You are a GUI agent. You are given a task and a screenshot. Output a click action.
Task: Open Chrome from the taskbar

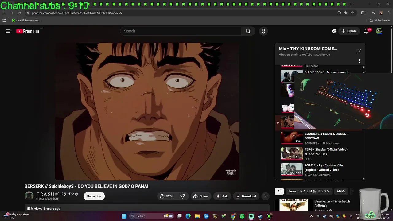click(x=233, y=216)
